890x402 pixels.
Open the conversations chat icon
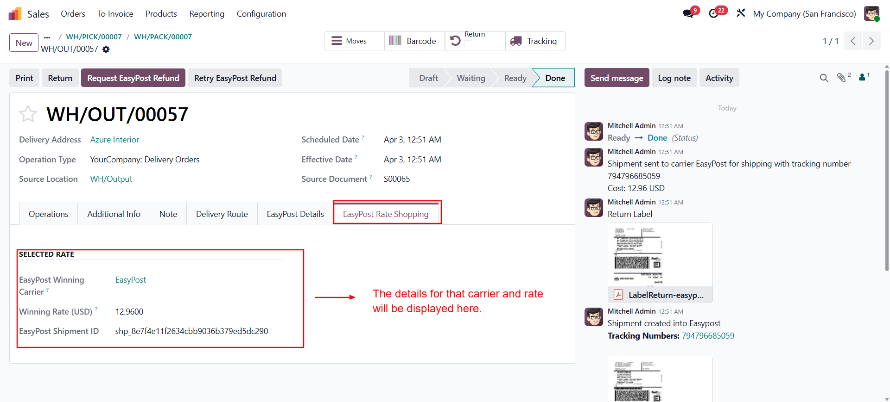688,14
